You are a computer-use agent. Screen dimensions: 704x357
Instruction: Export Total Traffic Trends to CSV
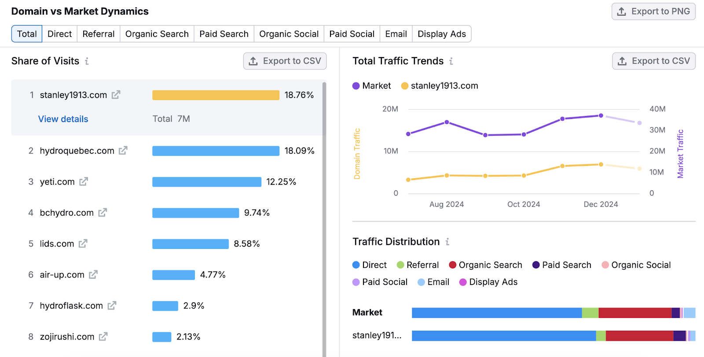point(654,61)
